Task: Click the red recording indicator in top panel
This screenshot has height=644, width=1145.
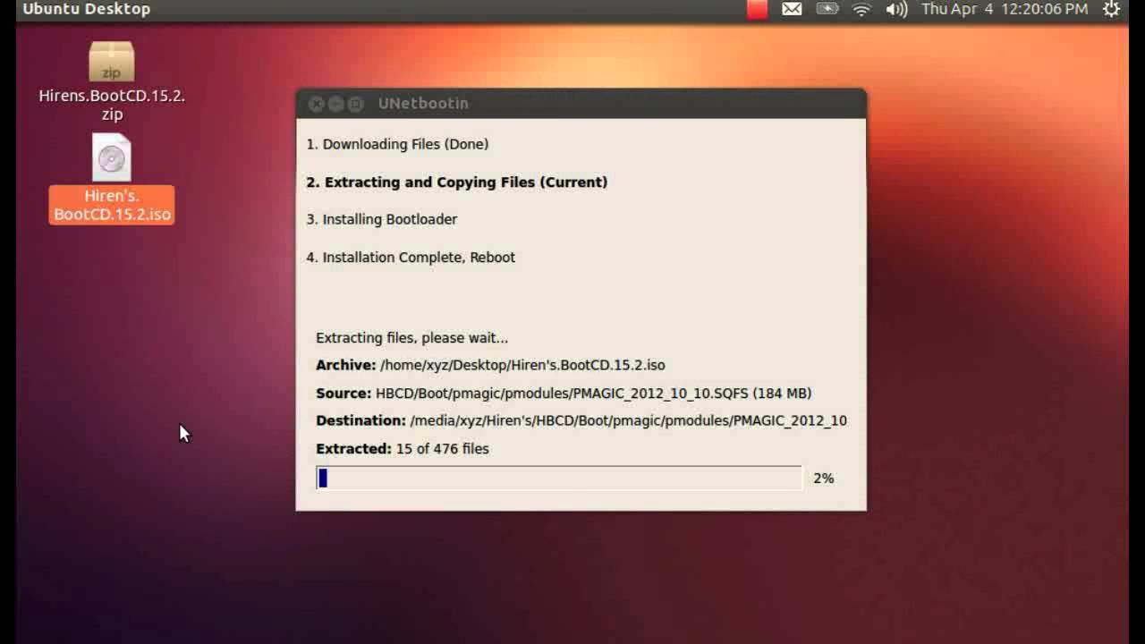Action: coord(758,9)
